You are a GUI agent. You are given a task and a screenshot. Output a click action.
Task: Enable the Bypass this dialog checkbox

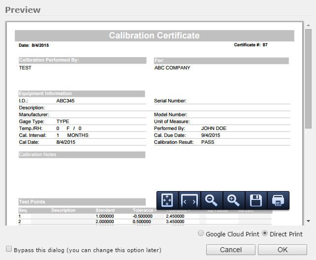coord(9,250)
